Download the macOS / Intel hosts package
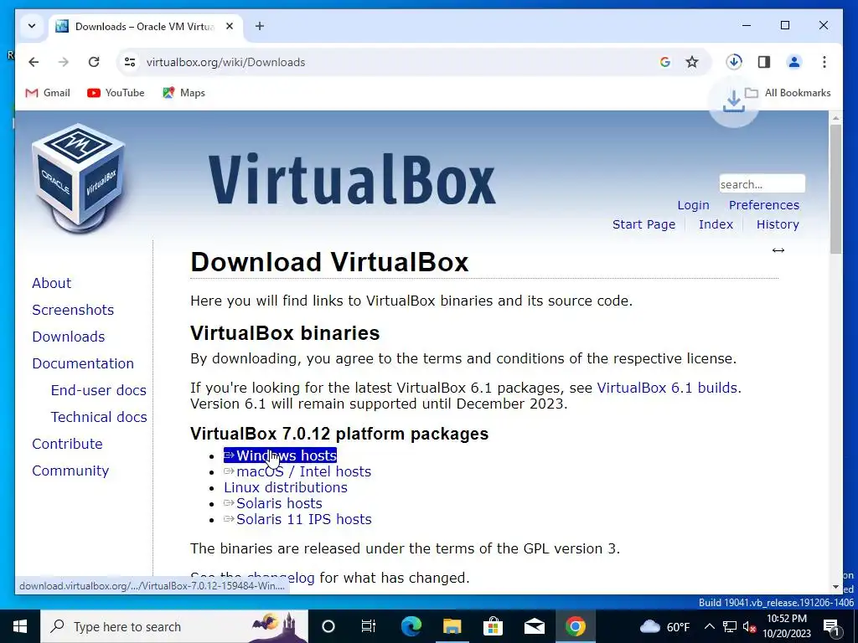The image size is (858, 643). coord(297,471)
